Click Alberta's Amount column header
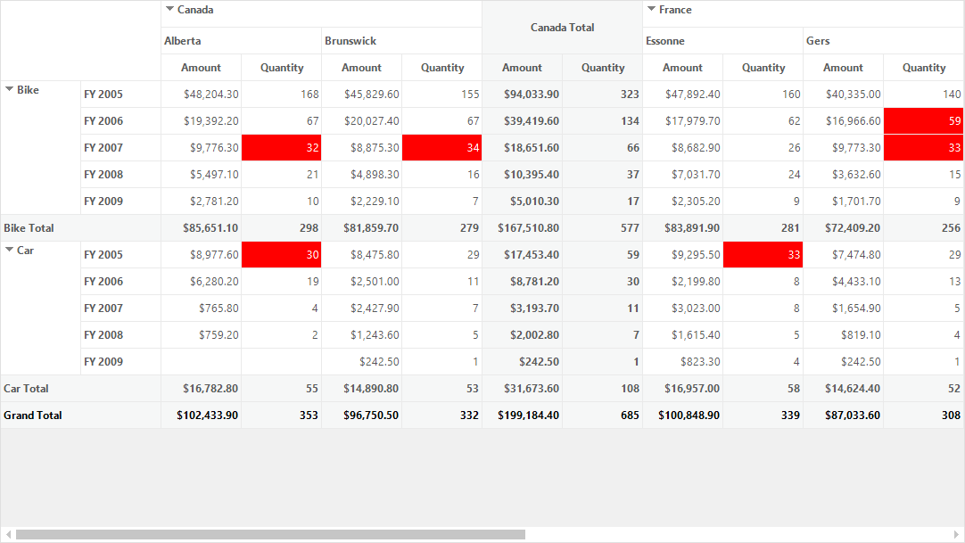Screen dimensions: 965x543 tap(202, 68)
